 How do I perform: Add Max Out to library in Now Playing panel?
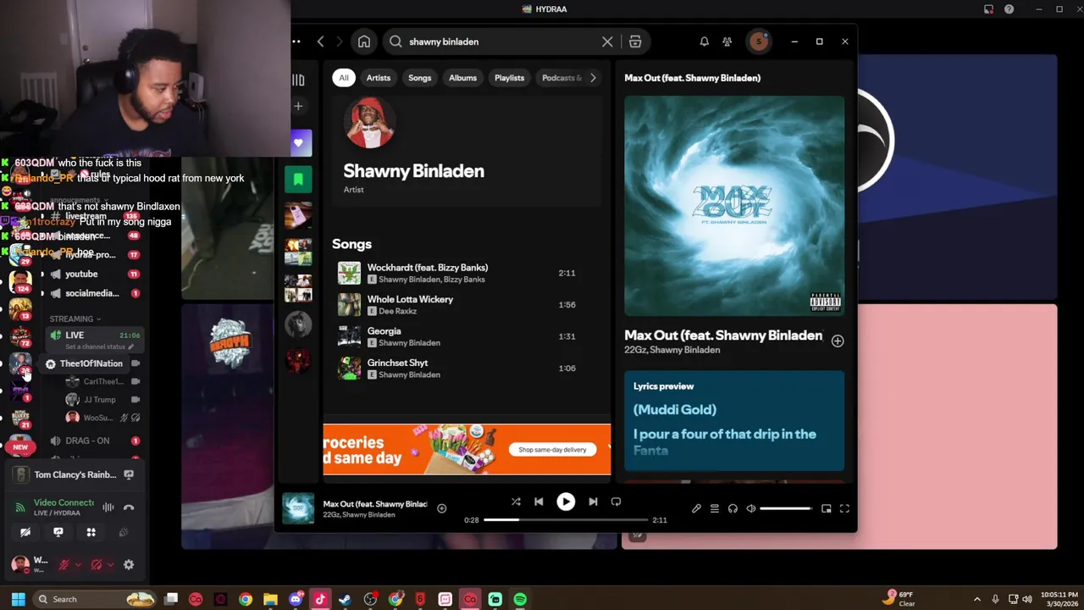point(838,341)
